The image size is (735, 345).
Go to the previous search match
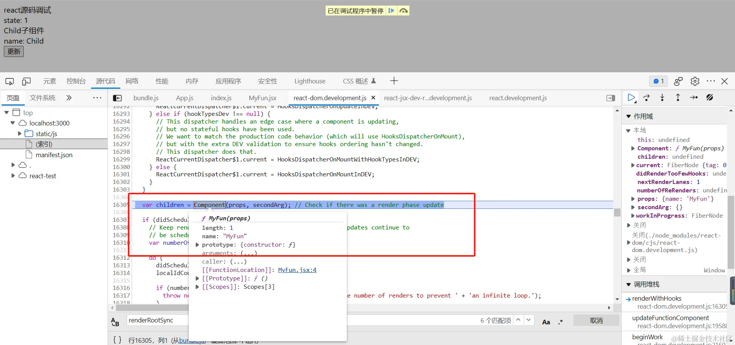pyautogui.click(x=518, y=320)
